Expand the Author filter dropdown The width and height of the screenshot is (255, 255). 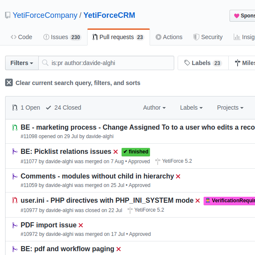click(154, 108)
